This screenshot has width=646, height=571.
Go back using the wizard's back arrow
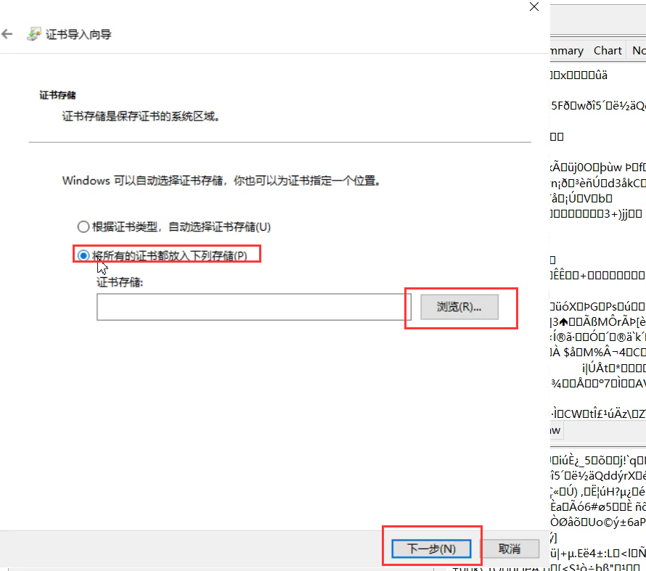[x=7, y=34]
